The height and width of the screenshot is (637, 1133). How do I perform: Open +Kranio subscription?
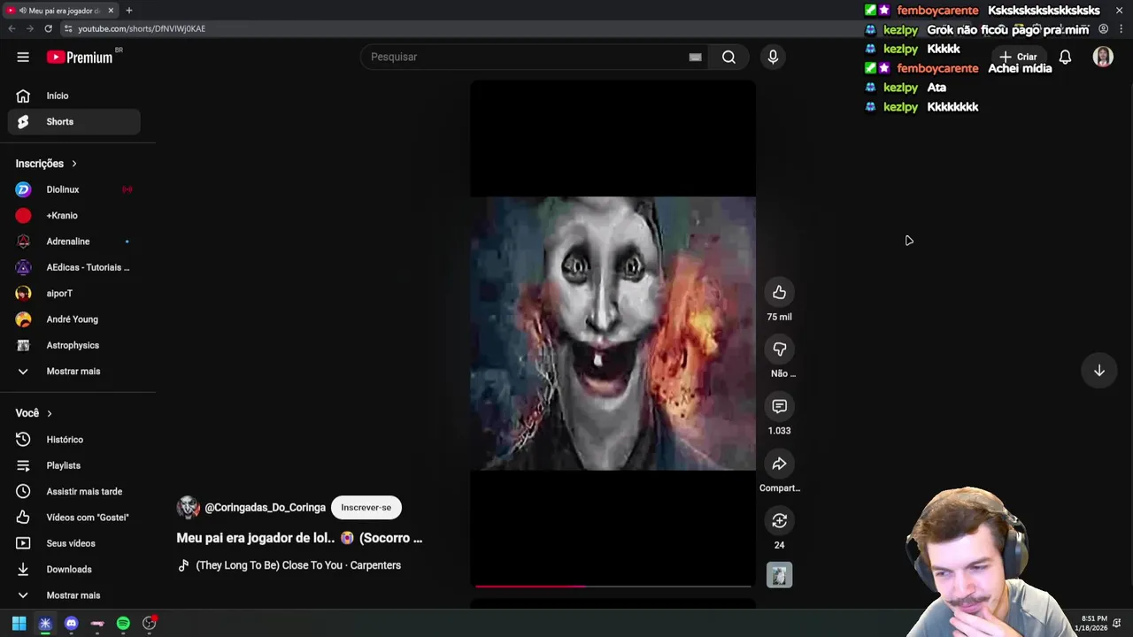(74, 215)
